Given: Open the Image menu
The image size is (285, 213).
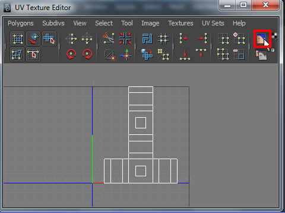Looking at the screenshot, I should point(150,23).
